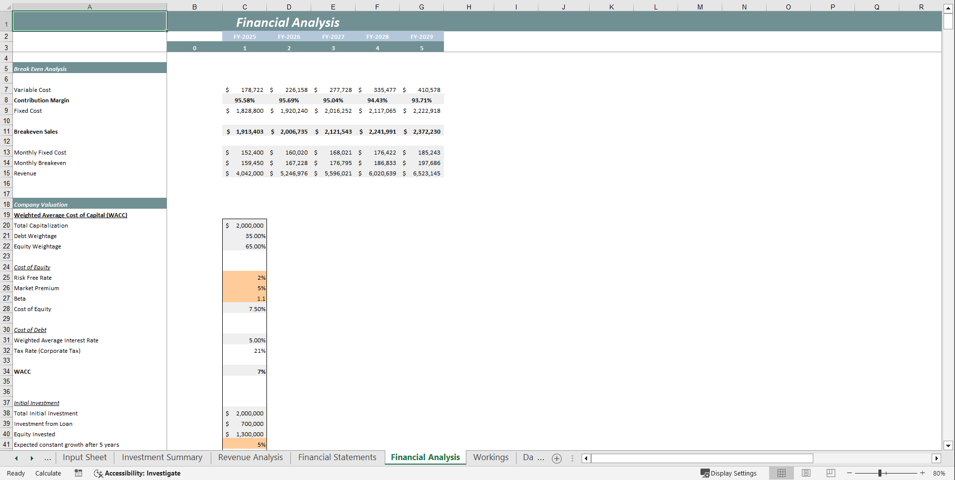The height and width of the screenshot is (480, 955).
Task: Add a new worksheet with the plus icon
Action: click(556, 458)
